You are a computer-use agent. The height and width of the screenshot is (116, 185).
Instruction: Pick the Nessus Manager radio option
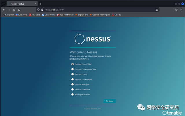pos(73,84)
